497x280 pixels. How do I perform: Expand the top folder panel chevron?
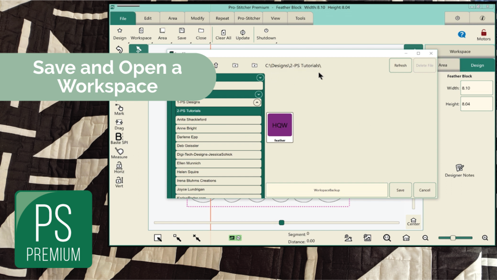(x=260, y=77)
